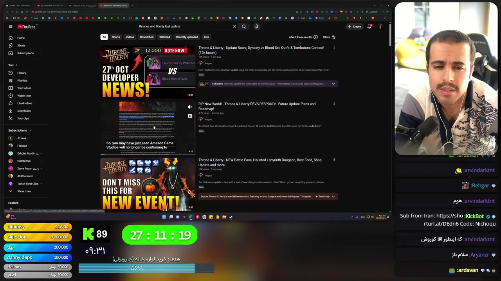Screen dimensions: 501x281
Task: Select the Shorts filter chip
Action: [x=116, y=37]
